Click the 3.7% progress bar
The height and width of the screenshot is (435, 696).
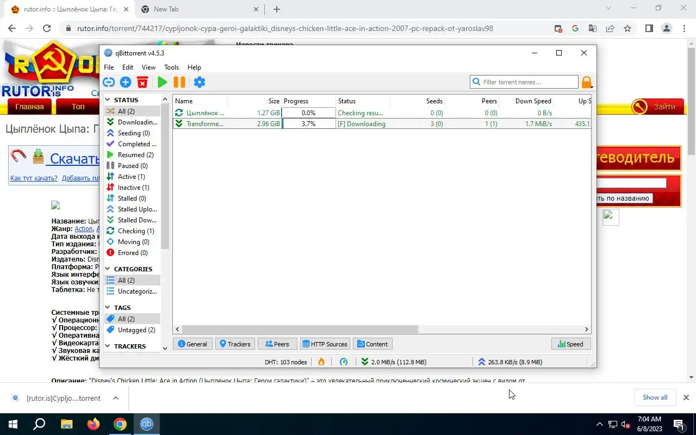[308, 124]
